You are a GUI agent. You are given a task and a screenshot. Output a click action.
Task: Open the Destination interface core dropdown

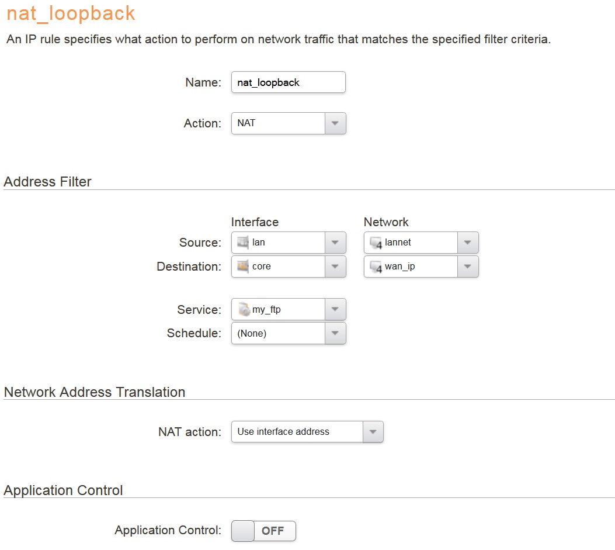tap(335, 266)
